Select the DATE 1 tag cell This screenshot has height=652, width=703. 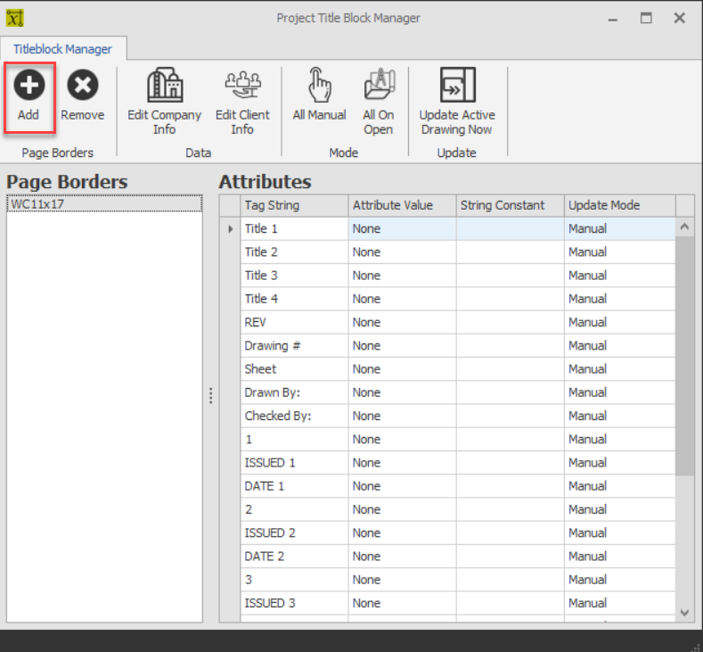click(294, 486)
